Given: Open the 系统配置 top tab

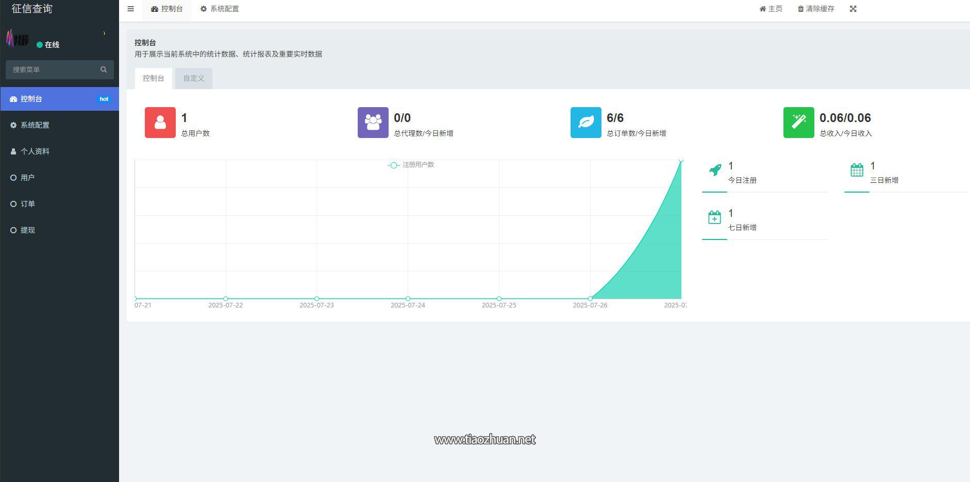Looking at the screenshot, I should pos(220,9).
